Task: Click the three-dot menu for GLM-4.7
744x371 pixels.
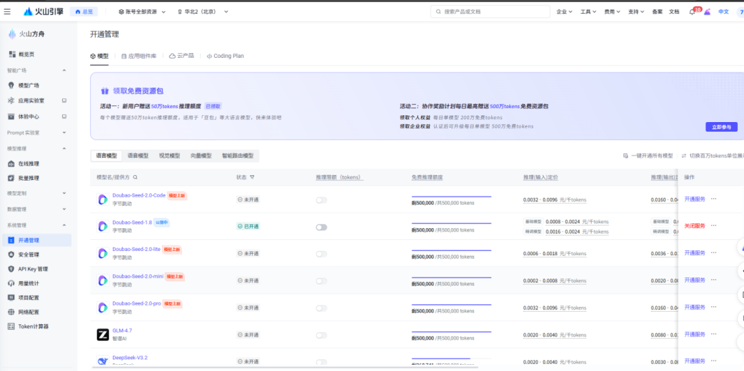Action: (714, 334)
